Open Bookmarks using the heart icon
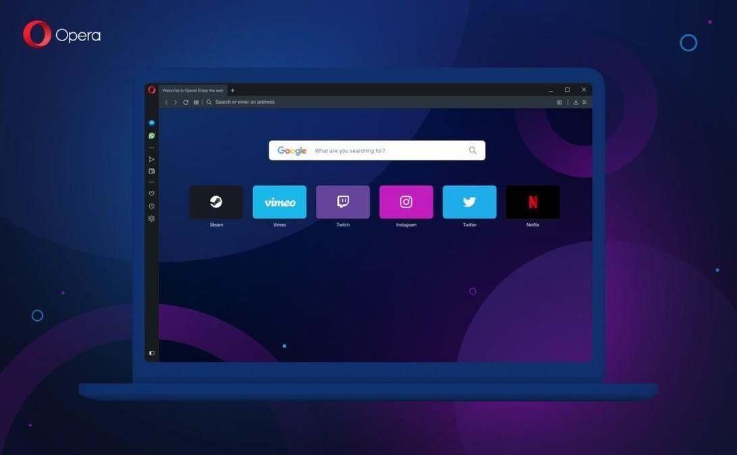The width and height of the screenshot is (737, 455). [151, 193]
